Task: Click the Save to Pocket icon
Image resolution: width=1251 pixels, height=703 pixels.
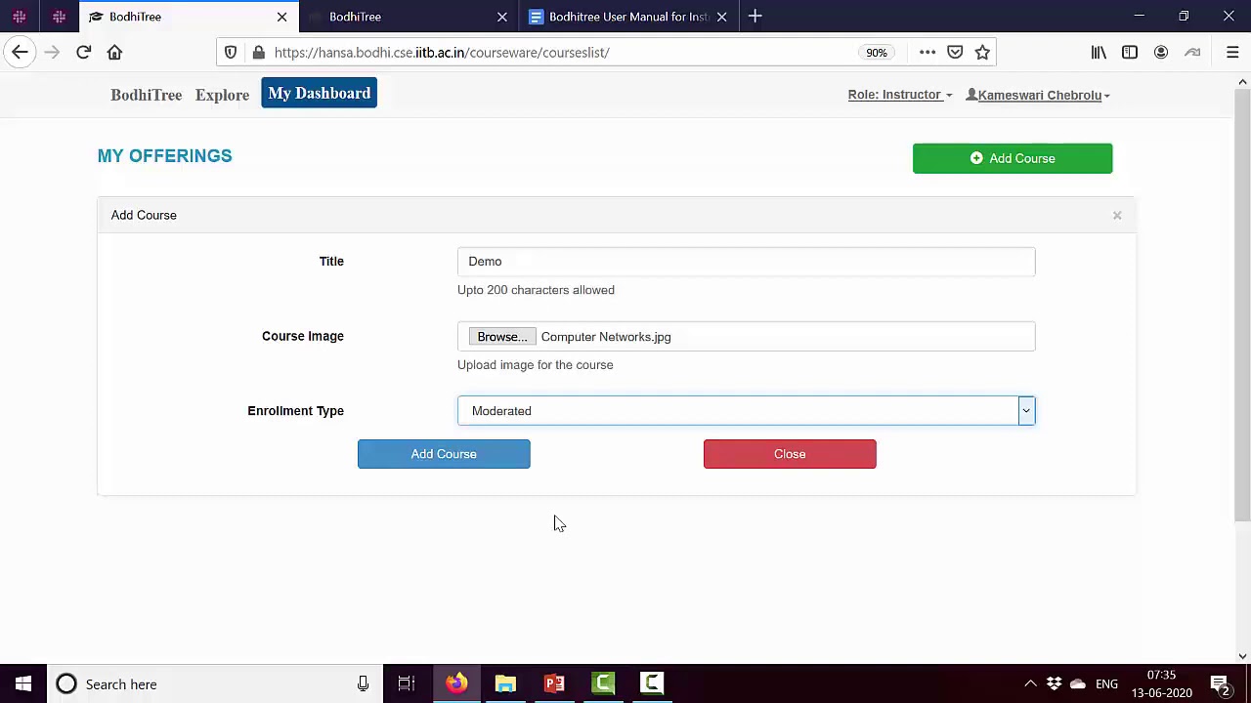Action: pyautogui.click(x=955, y=53)
